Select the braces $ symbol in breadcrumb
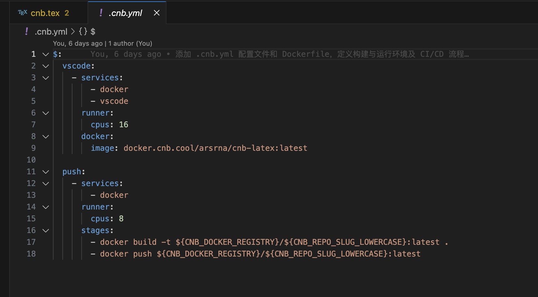Viewport: 538px width, 297px height. pos(87,31)
